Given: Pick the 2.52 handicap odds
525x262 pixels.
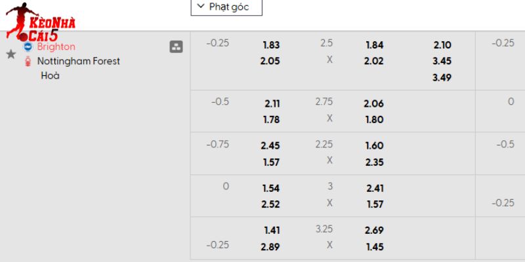Looking at the screenshot, I should (x=272, y=204).
